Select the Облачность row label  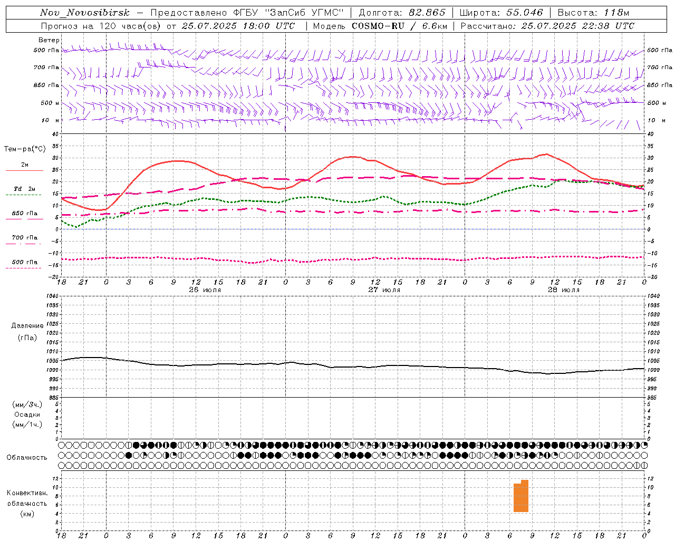pyautogui.click(x=27, y=457)
